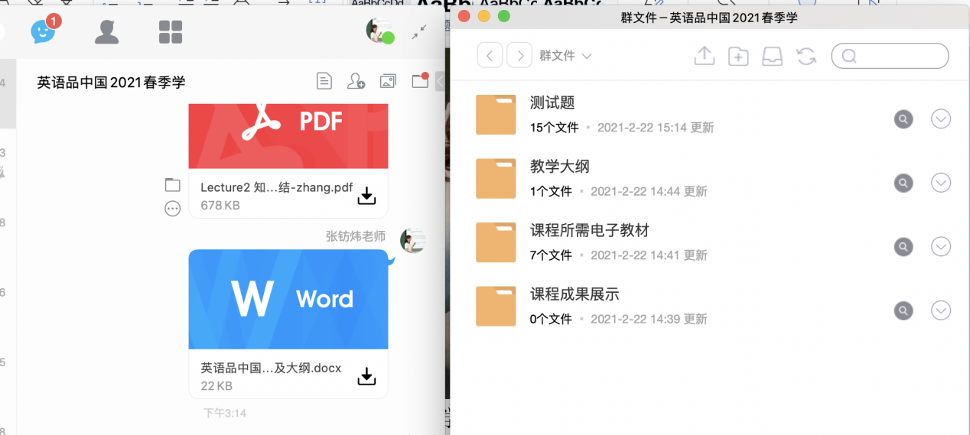Open the apps grid icon in the QQ top bar

click(x=170, y=32)
